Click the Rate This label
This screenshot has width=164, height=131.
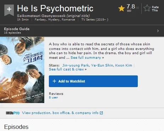155,9
